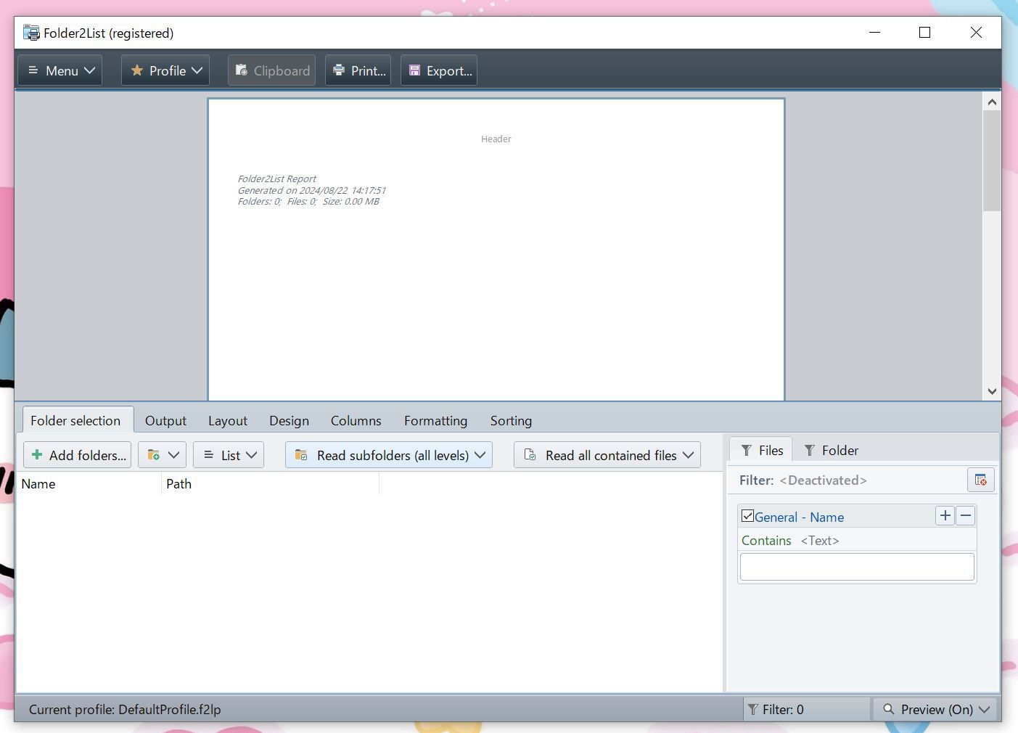This screenshot has height=733, width=1018.
Task: Add a filter condition with plus button
Action: point(945,516)
